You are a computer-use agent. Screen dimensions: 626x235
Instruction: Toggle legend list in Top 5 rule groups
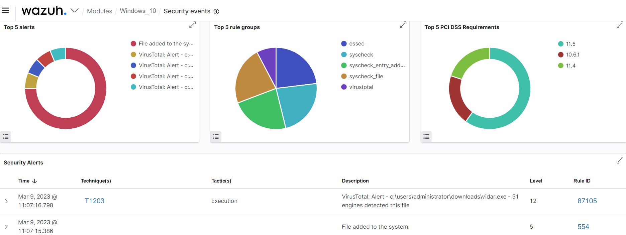[216, 136]
